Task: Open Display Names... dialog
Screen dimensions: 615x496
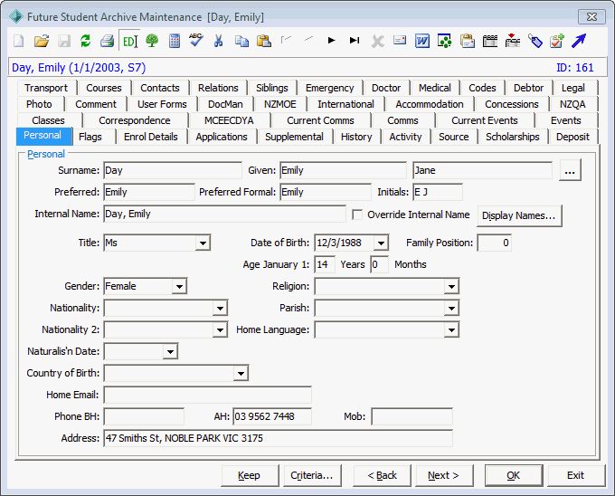Action: (519, 215)
